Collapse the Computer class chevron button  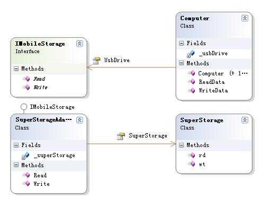(x=245, y=18)
